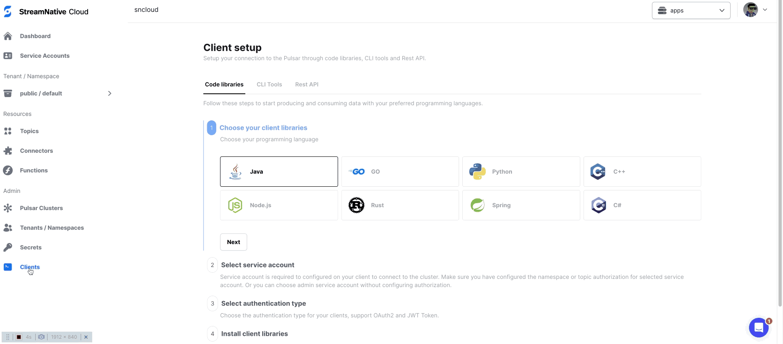Open Dashboard in the sidebar
Viewport: 783px width, 344px height.
click(x=35, y=36)
